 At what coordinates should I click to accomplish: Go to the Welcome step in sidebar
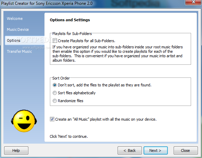point(15,19)
